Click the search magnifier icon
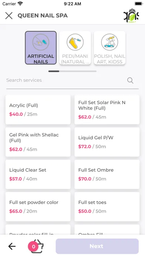The image size is (145, 258). (130, 80)
